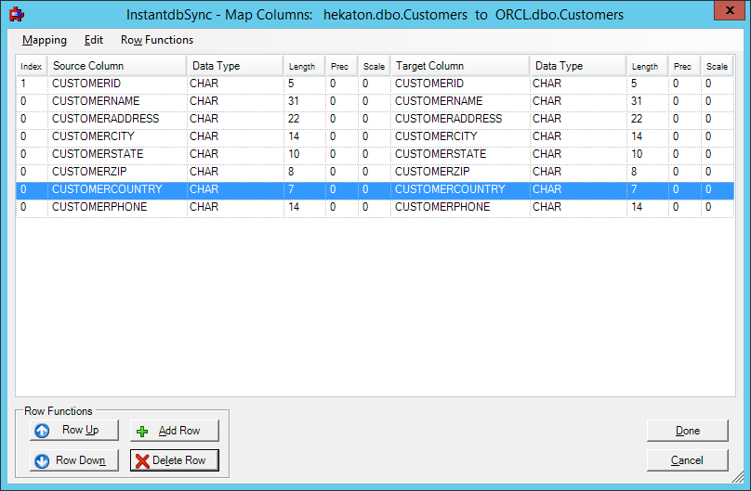
Task: Open the Mapping menu
Action: [45, 40]
